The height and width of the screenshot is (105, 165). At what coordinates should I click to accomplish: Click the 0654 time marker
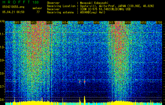(65, 23)
